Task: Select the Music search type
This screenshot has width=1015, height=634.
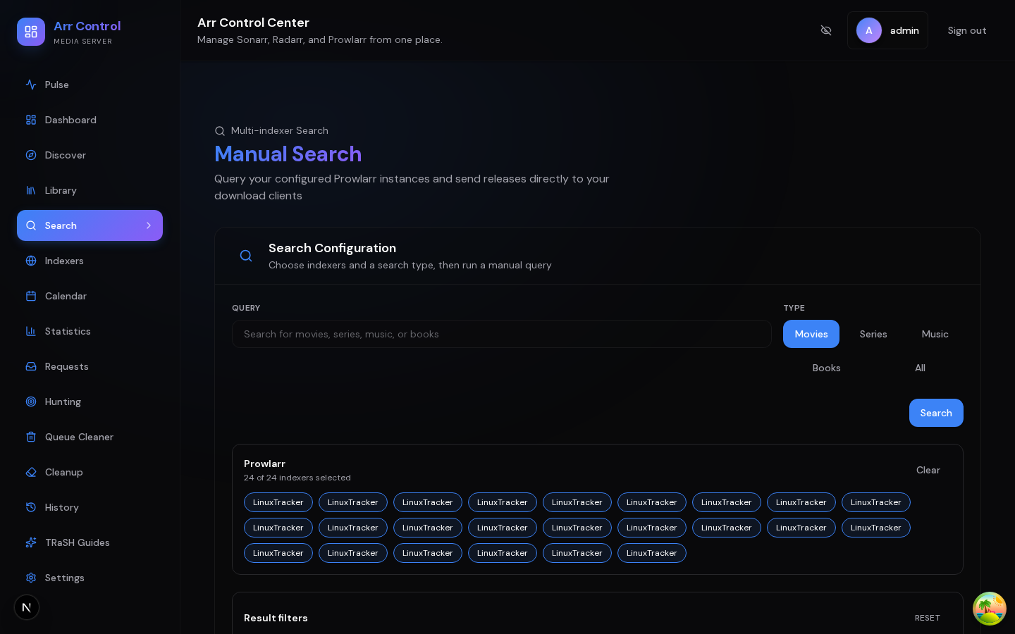Action: pyautogui.click(x=935, y=334)
